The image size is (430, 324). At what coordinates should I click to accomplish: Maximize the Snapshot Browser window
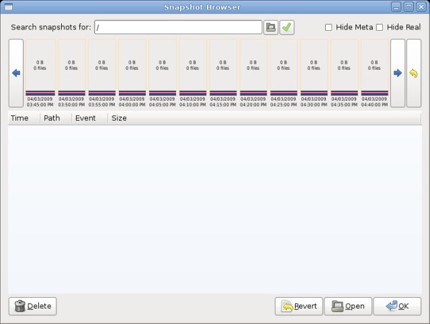[x=408, y=7]
